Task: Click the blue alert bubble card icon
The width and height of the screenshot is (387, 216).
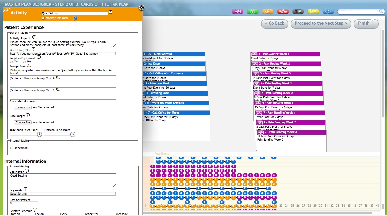Action: [328, 12]
